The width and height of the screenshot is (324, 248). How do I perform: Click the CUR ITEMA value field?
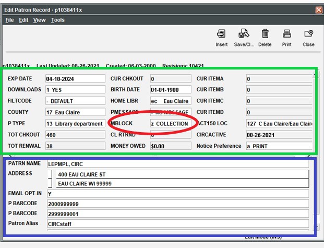coord(279,79)
